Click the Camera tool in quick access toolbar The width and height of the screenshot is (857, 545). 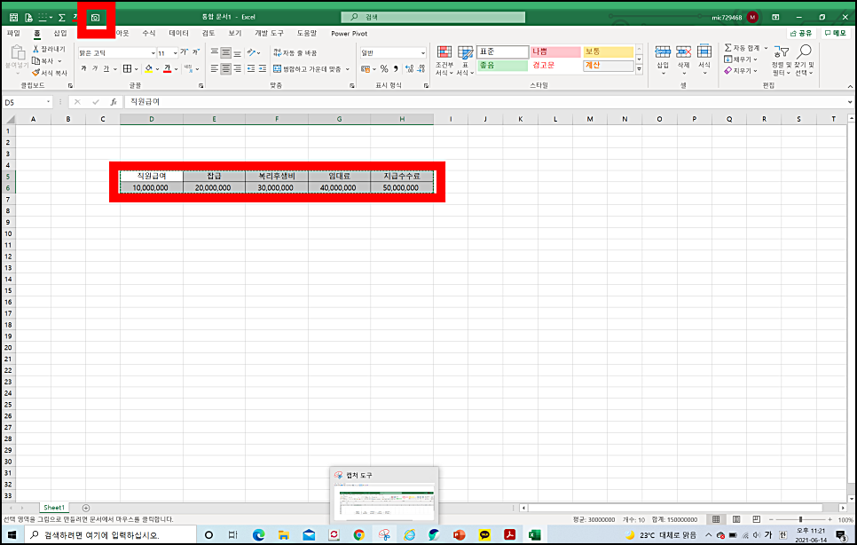click(x=96, y=18)
